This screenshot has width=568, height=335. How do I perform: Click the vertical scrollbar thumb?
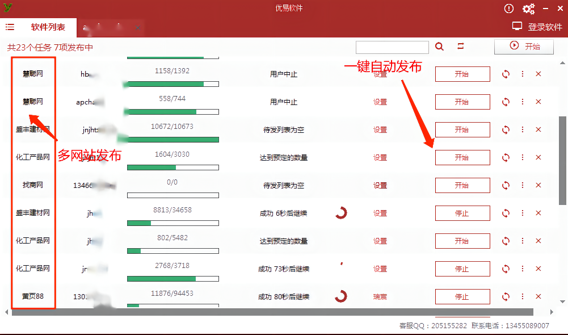[x=562, y=161]
